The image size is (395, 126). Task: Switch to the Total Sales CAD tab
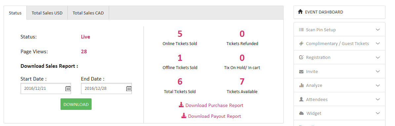click(88, 13)
